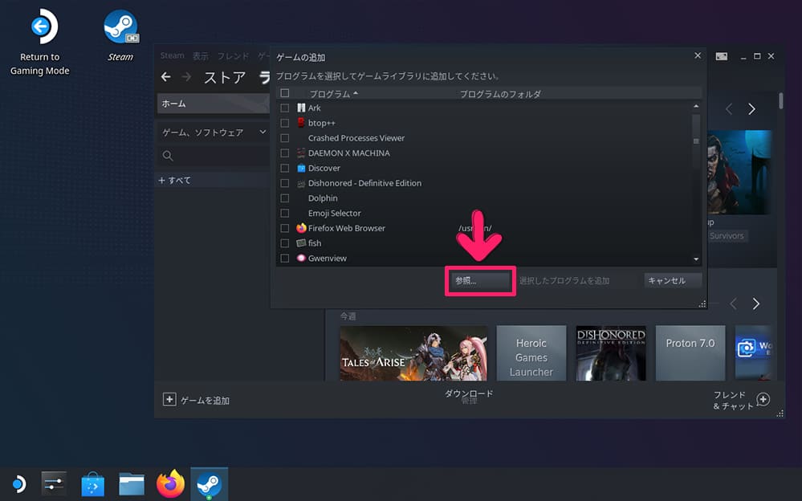The width and height of the screenshot is (802, 501).
Task: Go forward using the Steam forward arrow
Action: click(187, 77)
